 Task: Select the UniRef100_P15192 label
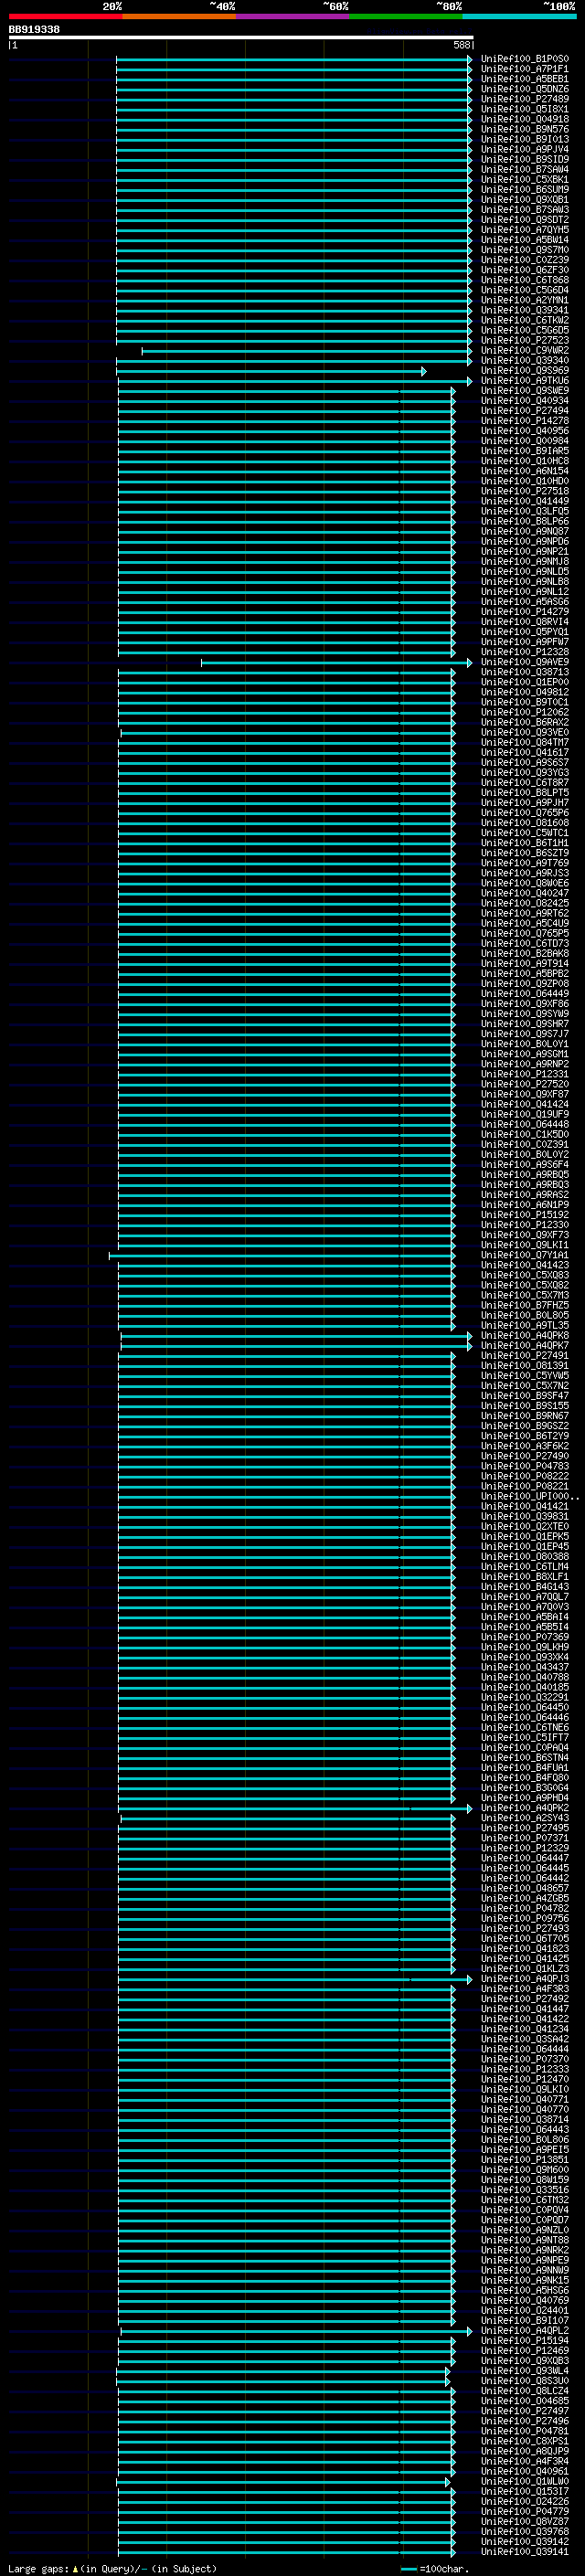tap(524, 1214)
